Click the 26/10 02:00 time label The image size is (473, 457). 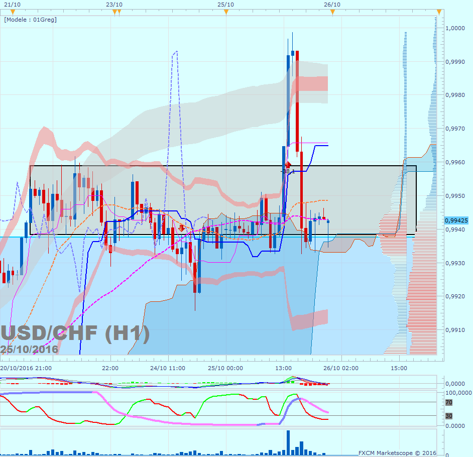tap(341, 368)
